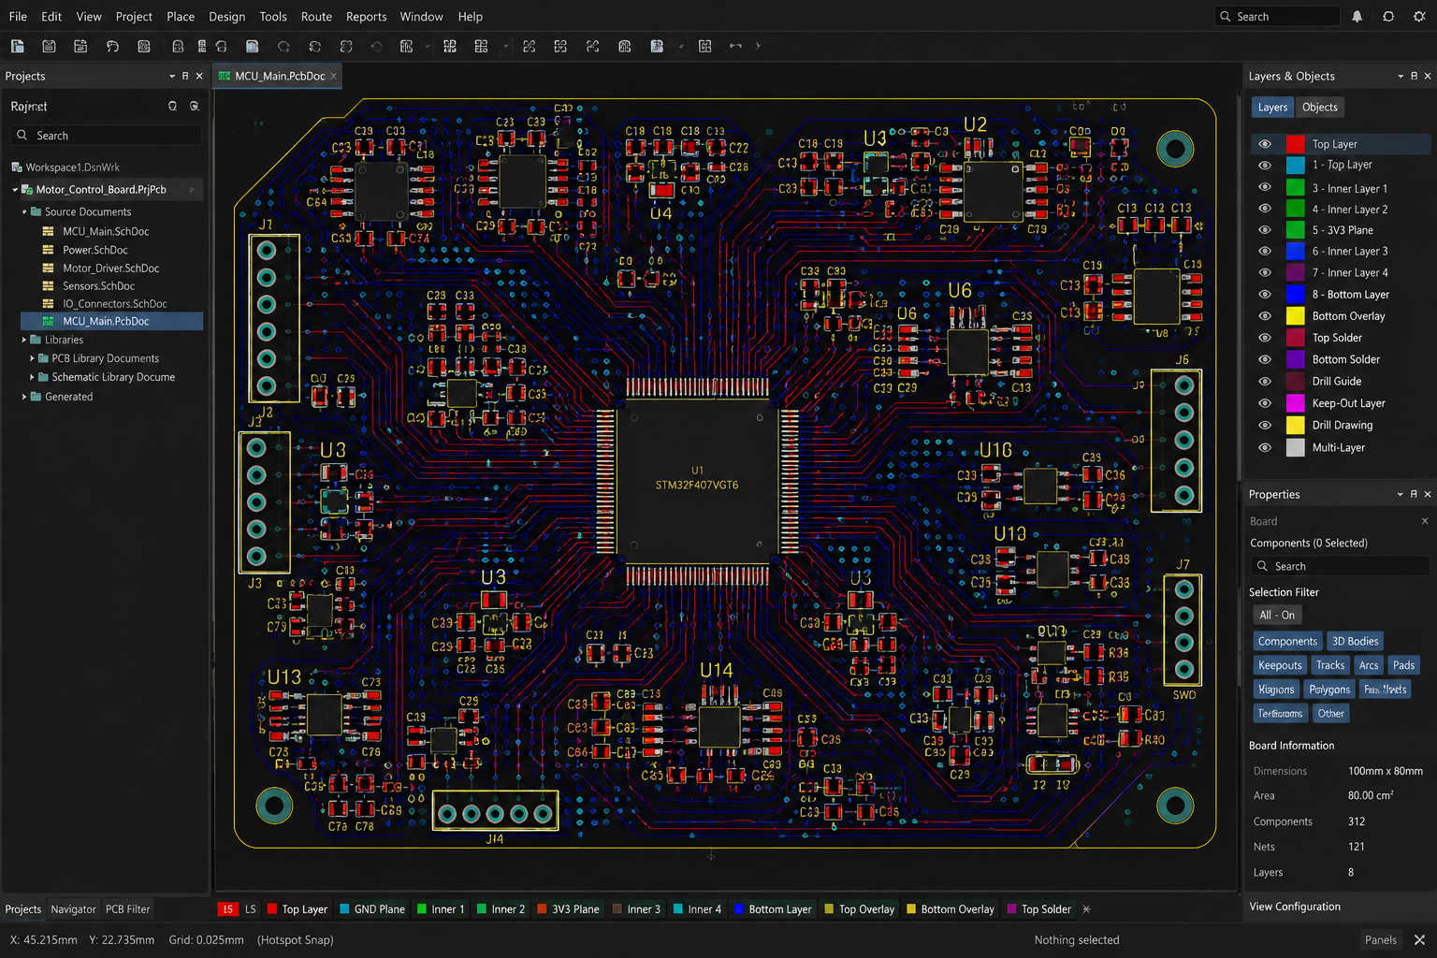Click the LS layer set button
The width and height of the screenshot is (1437, 958).
pyautogui.click(x=250, y=909)
